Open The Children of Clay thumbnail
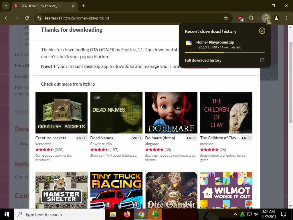Screen dimensions: 293x220 [226, 113]
